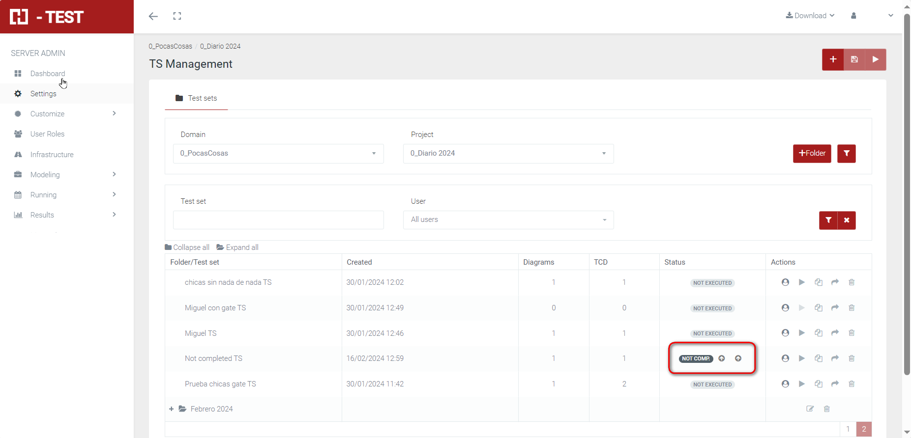The width and height of the screenshot is (911, 438).
Task: Open the Domain dropdown
Action: tap(278, 154)
